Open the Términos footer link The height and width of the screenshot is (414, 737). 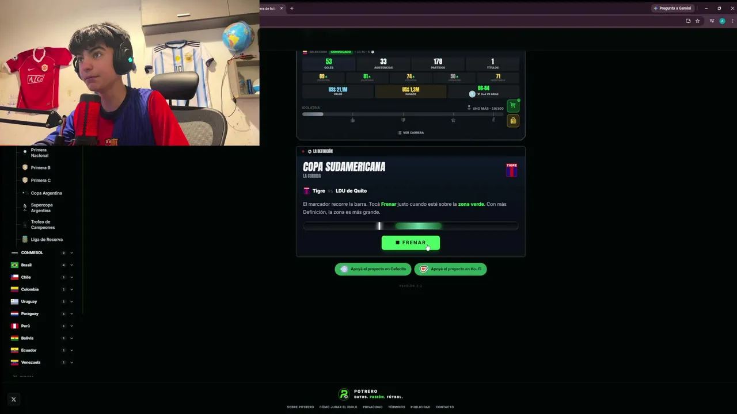397,407
